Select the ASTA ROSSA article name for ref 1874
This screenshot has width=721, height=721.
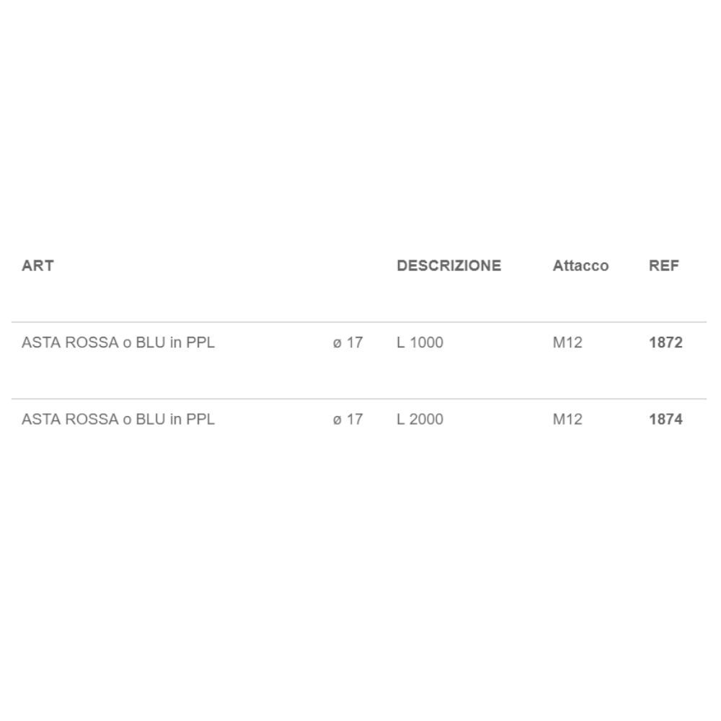point(118,419)
